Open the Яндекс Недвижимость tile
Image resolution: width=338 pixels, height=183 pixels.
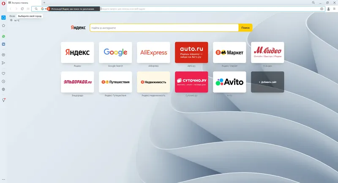[x=153, y=82]
